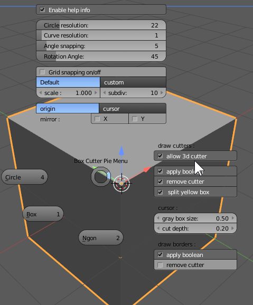Adjust the Circle resolution slider
This screenshot has width=253, height=305.
tap(101, 25)
